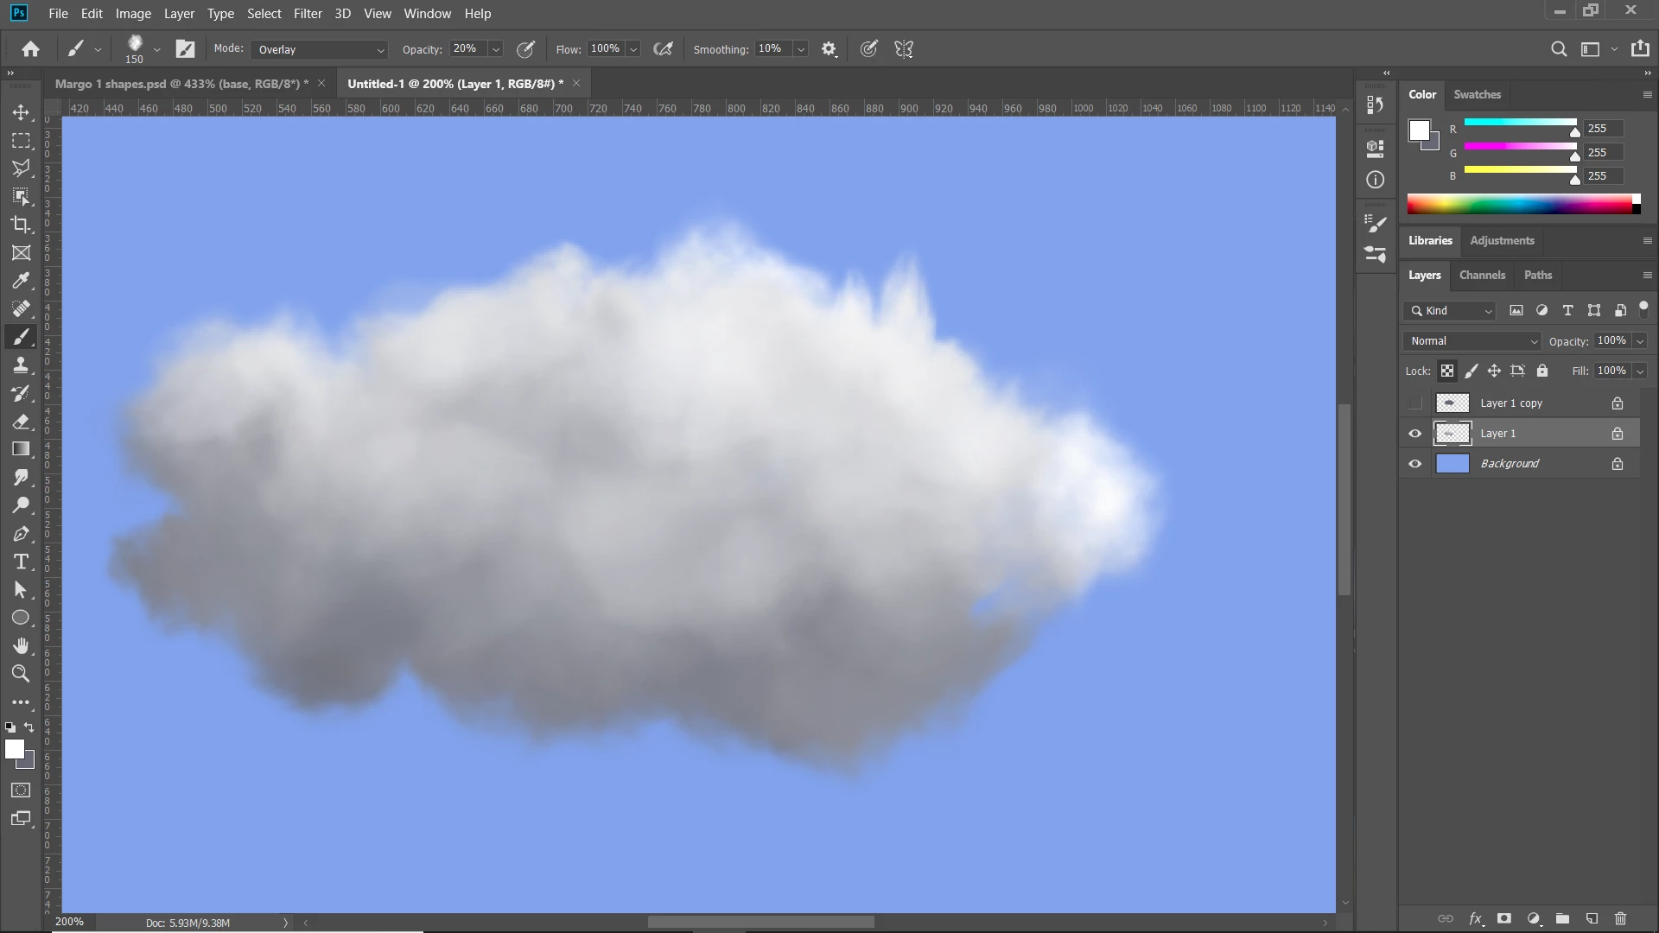The image size is (1659, 933).
Task: Create a new layer icon
Action: click(x=1592, y=919)
